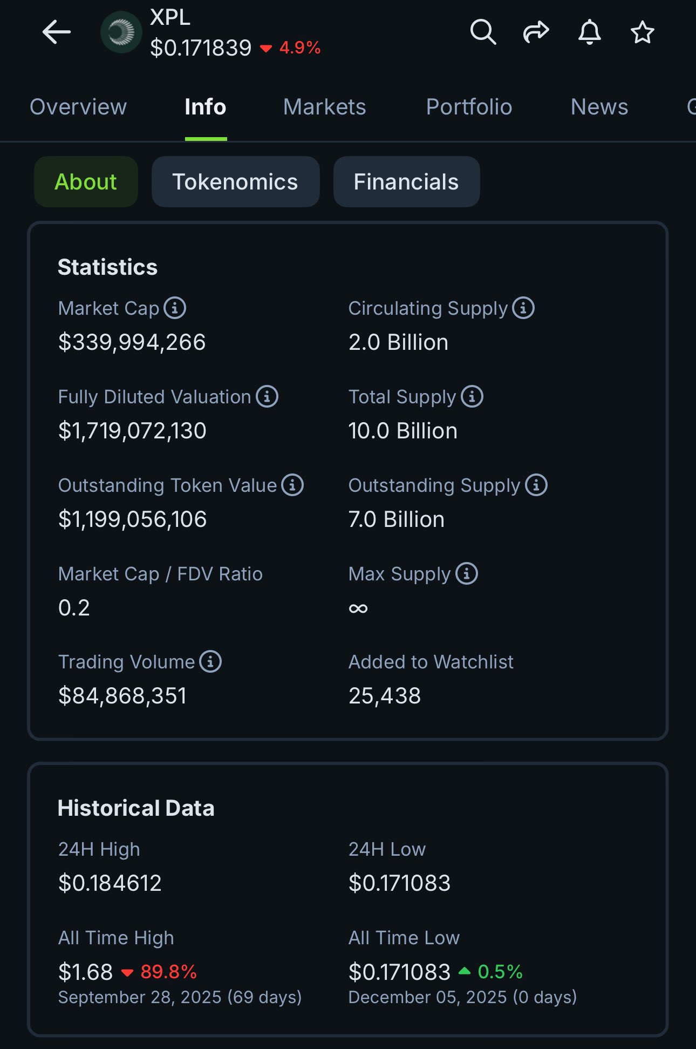The width and height of the screenshot is (696, 1049).
Task: Open the Markets tab
Action: click(x=325, y=107)
